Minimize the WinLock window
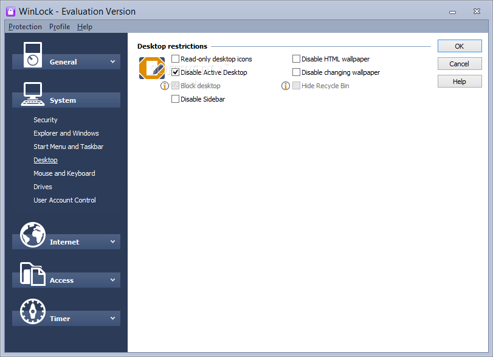 tap(452, 12)
